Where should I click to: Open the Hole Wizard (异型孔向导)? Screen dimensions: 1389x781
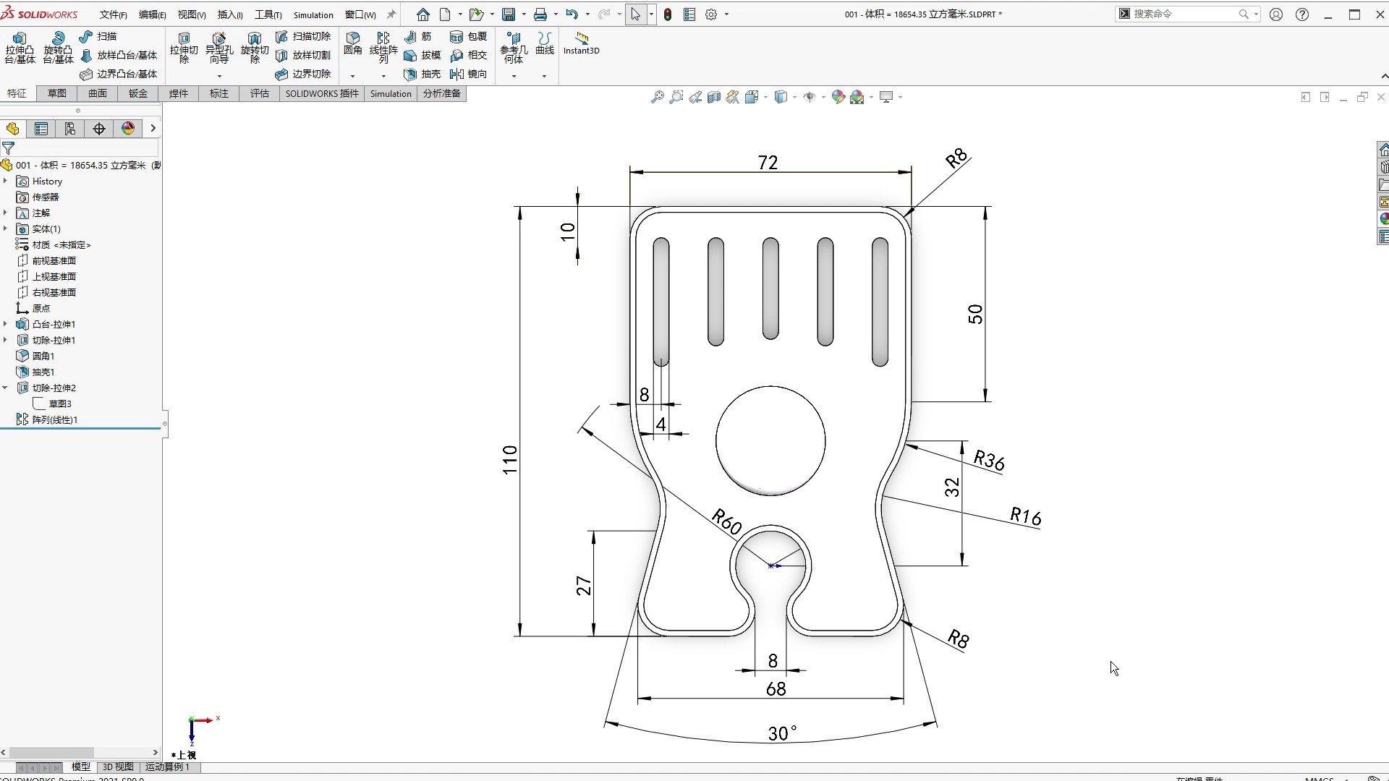[x=219, y=48]
